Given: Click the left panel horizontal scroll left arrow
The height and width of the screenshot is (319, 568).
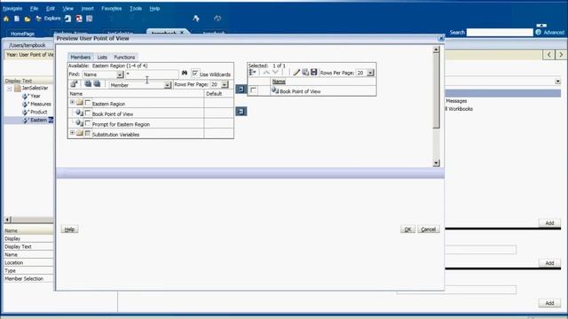Looking at the screenshot, I should click(8, 220).
